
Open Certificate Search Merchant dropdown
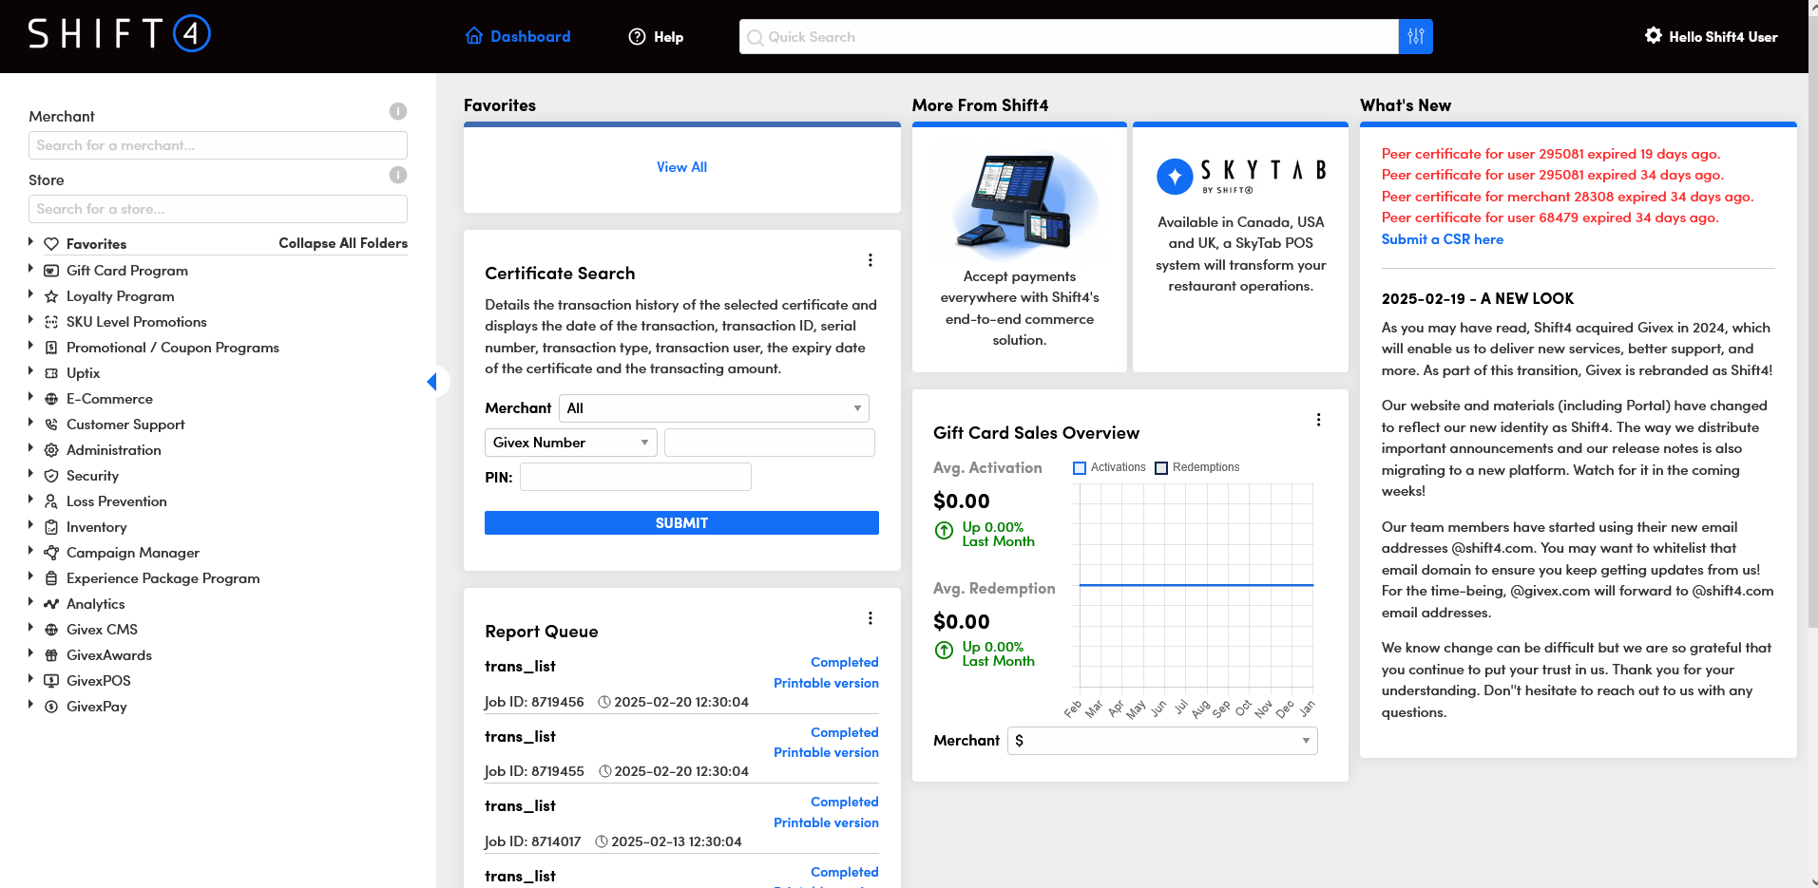coord(714,408)
